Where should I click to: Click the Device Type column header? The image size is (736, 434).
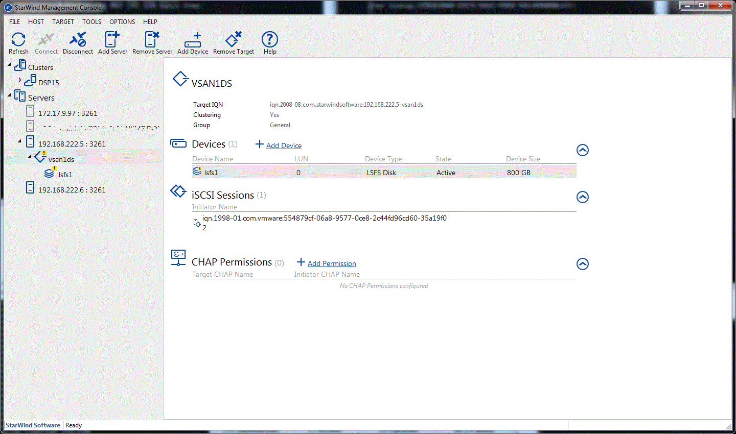coord(384,159)
